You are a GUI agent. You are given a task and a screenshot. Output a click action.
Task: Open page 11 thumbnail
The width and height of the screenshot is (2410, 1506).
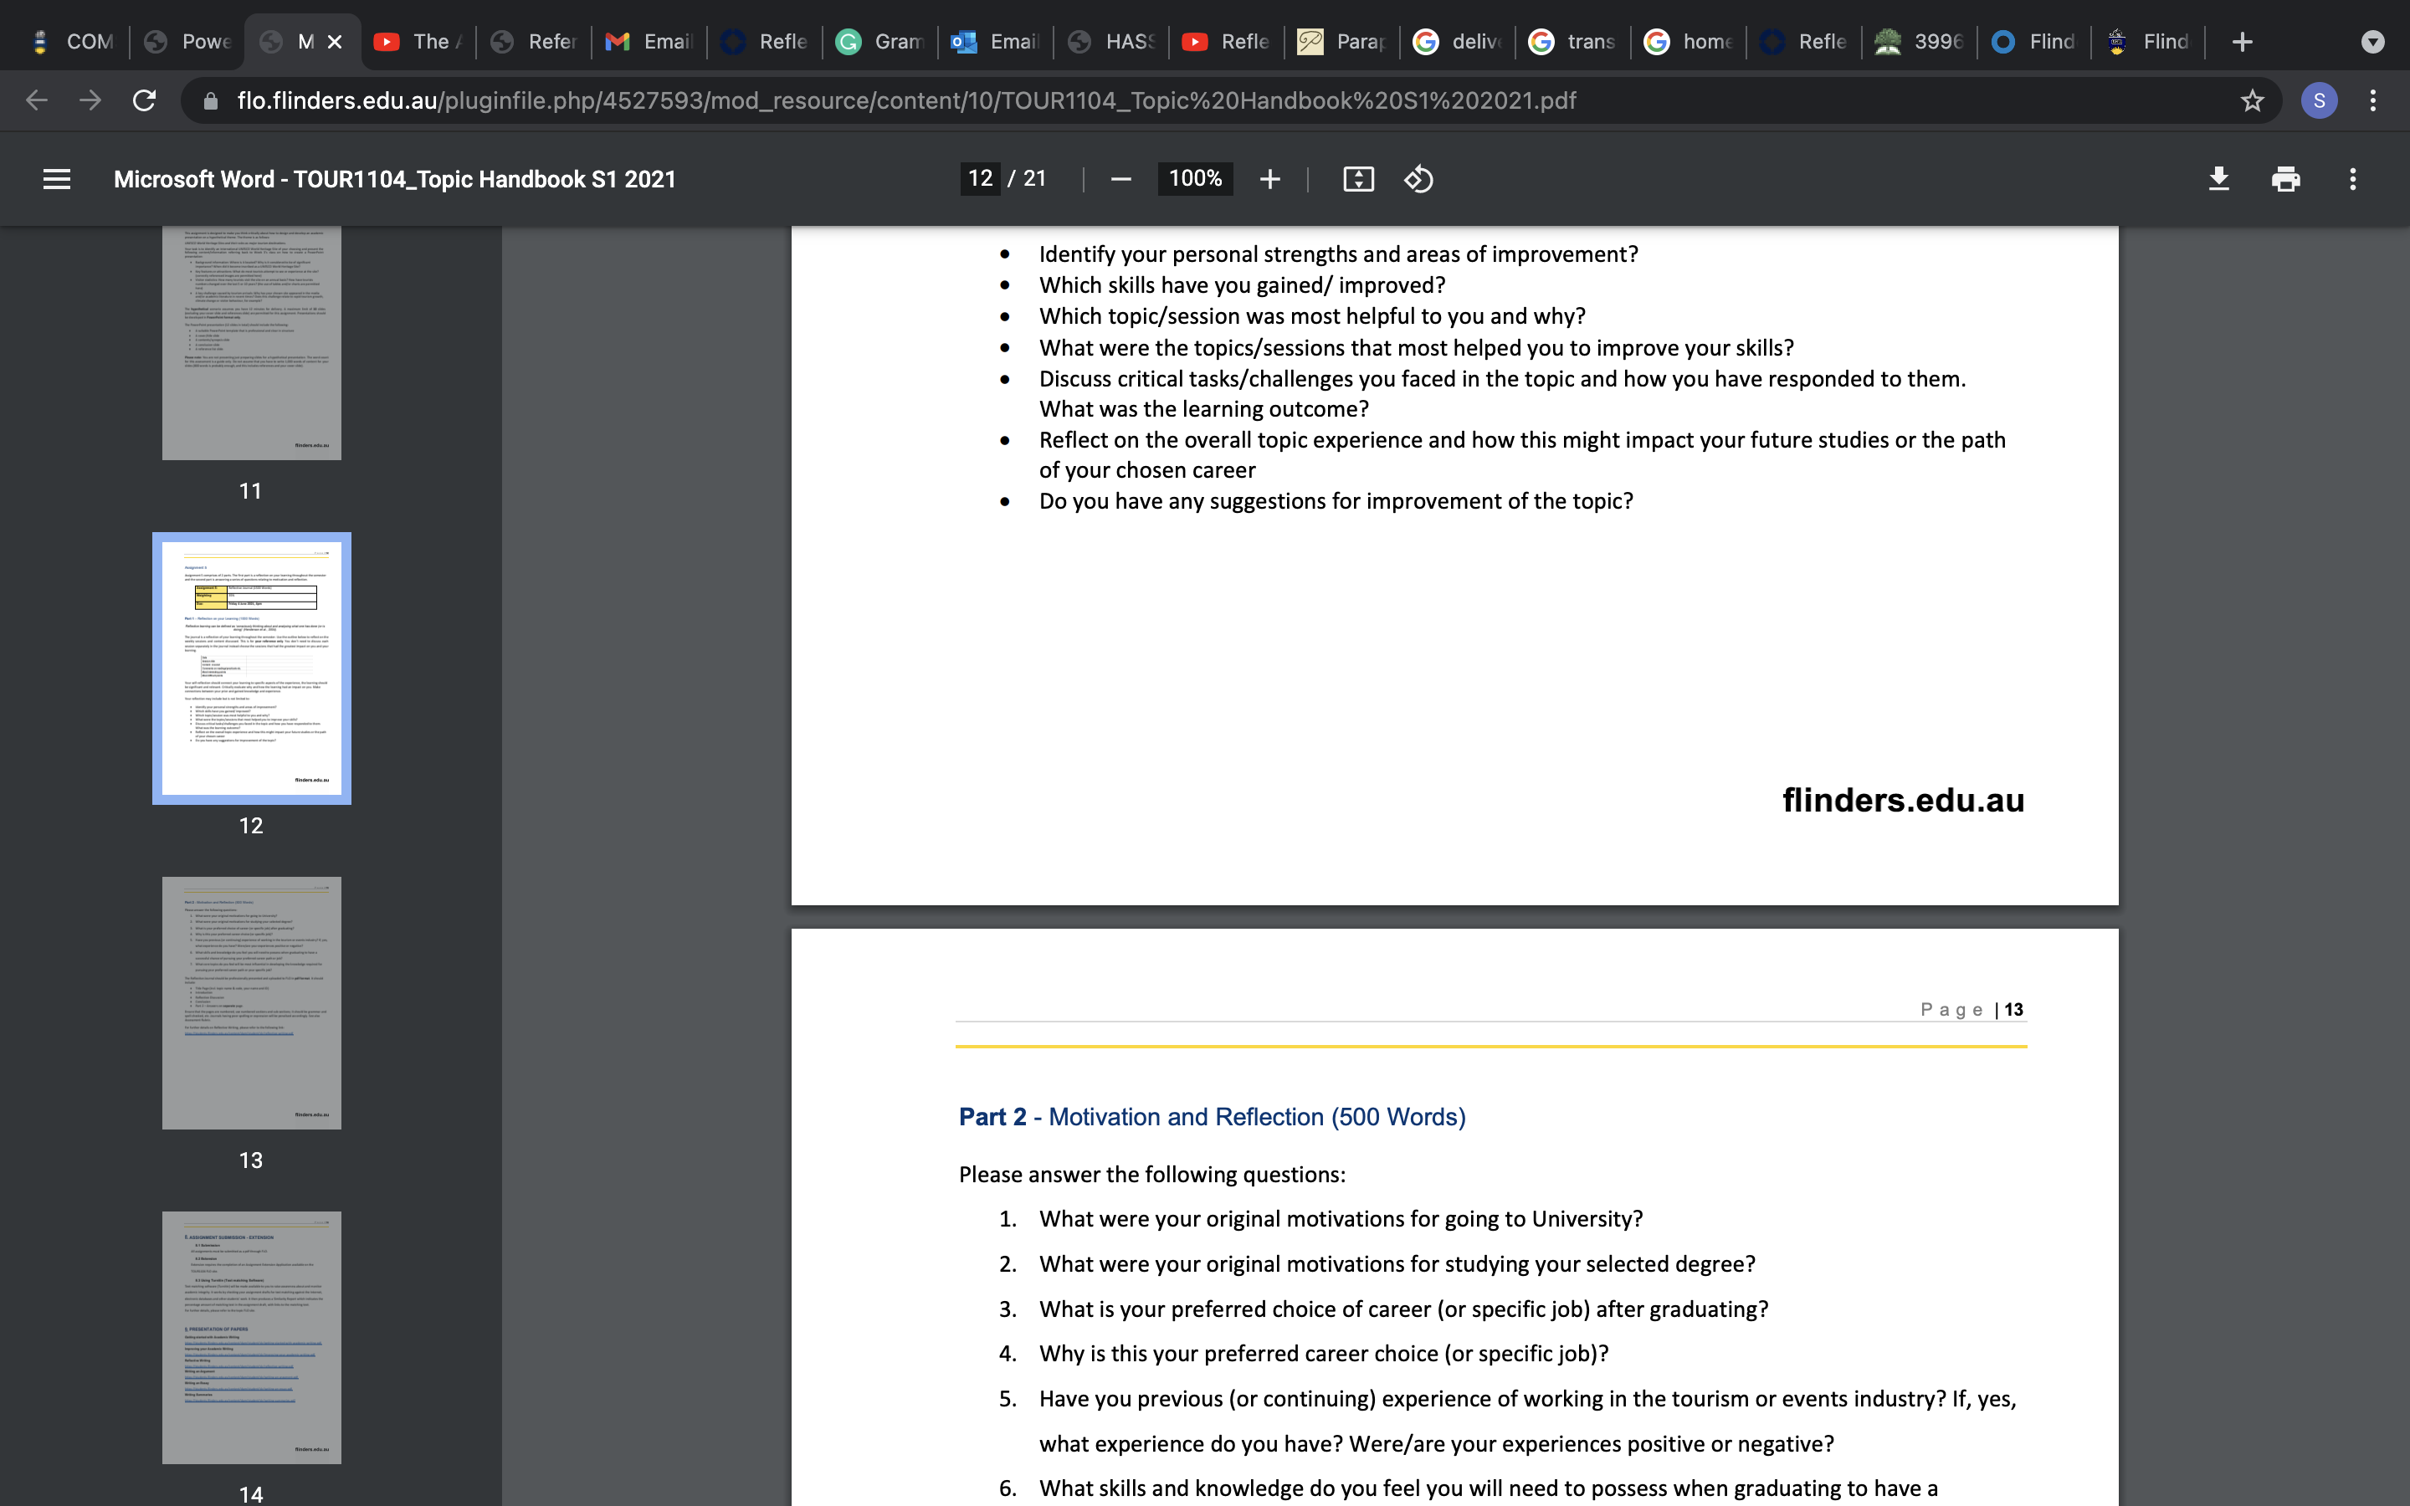coord(251,343)
